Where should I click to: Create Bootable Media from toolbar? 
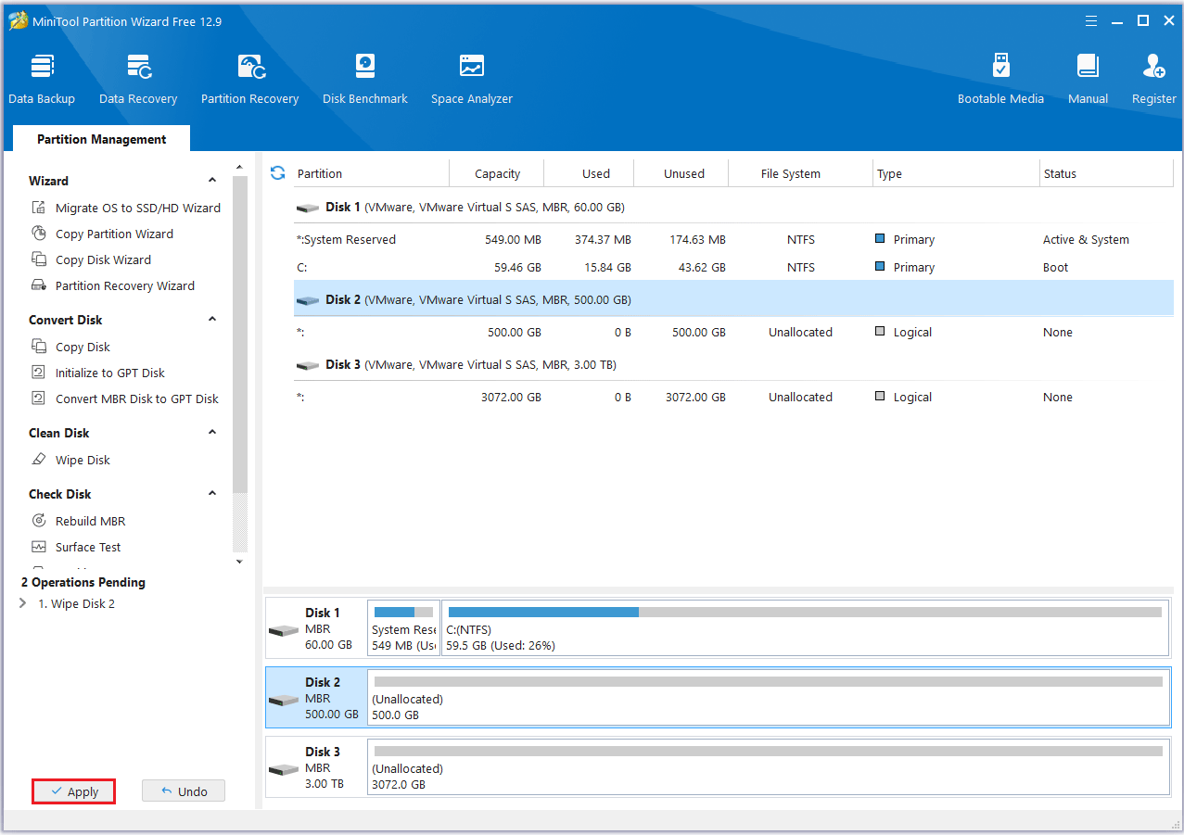point(1000,79)
